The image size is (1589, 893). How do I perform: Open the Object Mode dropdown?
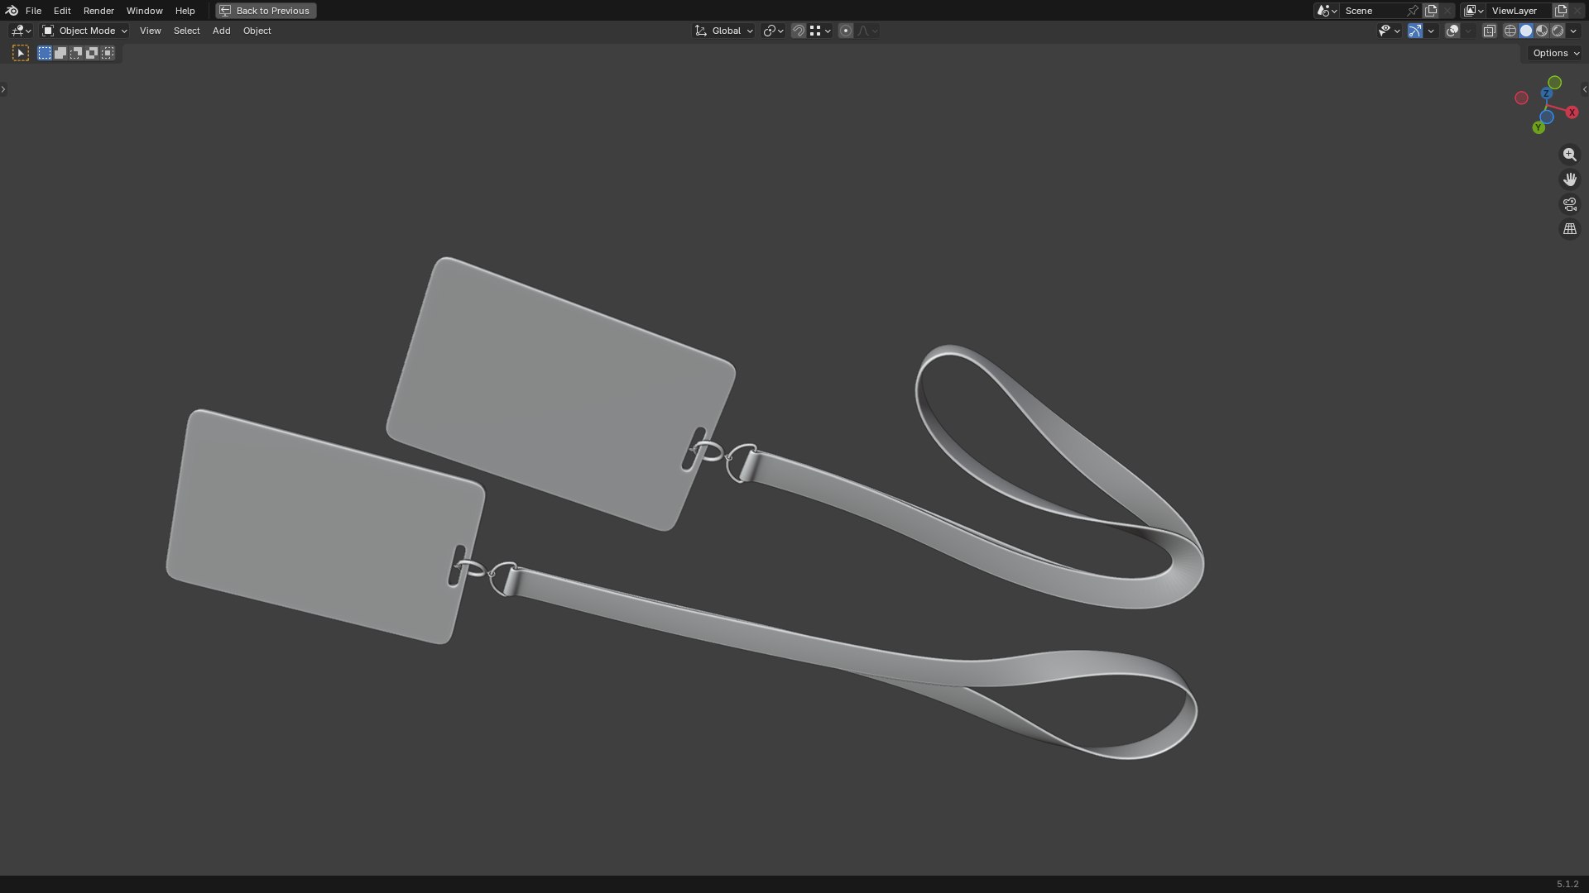coord(84,31)
